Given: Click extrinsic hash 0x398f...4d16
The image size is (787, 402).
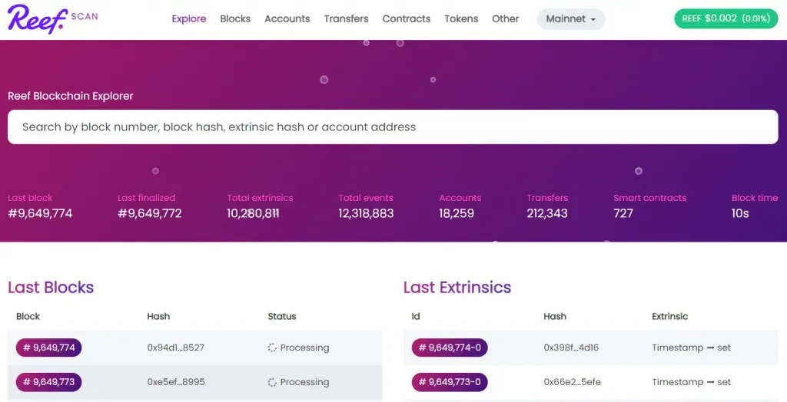Looking at the screenshot, I should coord(571,348).
